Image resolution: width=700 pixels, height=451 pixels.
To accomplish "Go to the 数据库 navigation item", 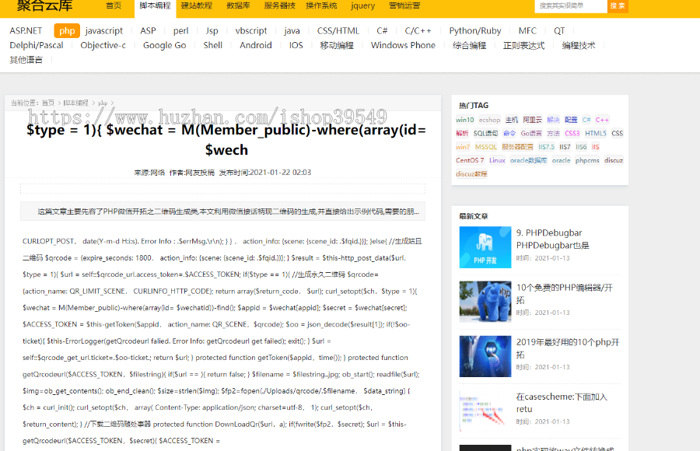I will pyautogui.click(x=238, y=5).
